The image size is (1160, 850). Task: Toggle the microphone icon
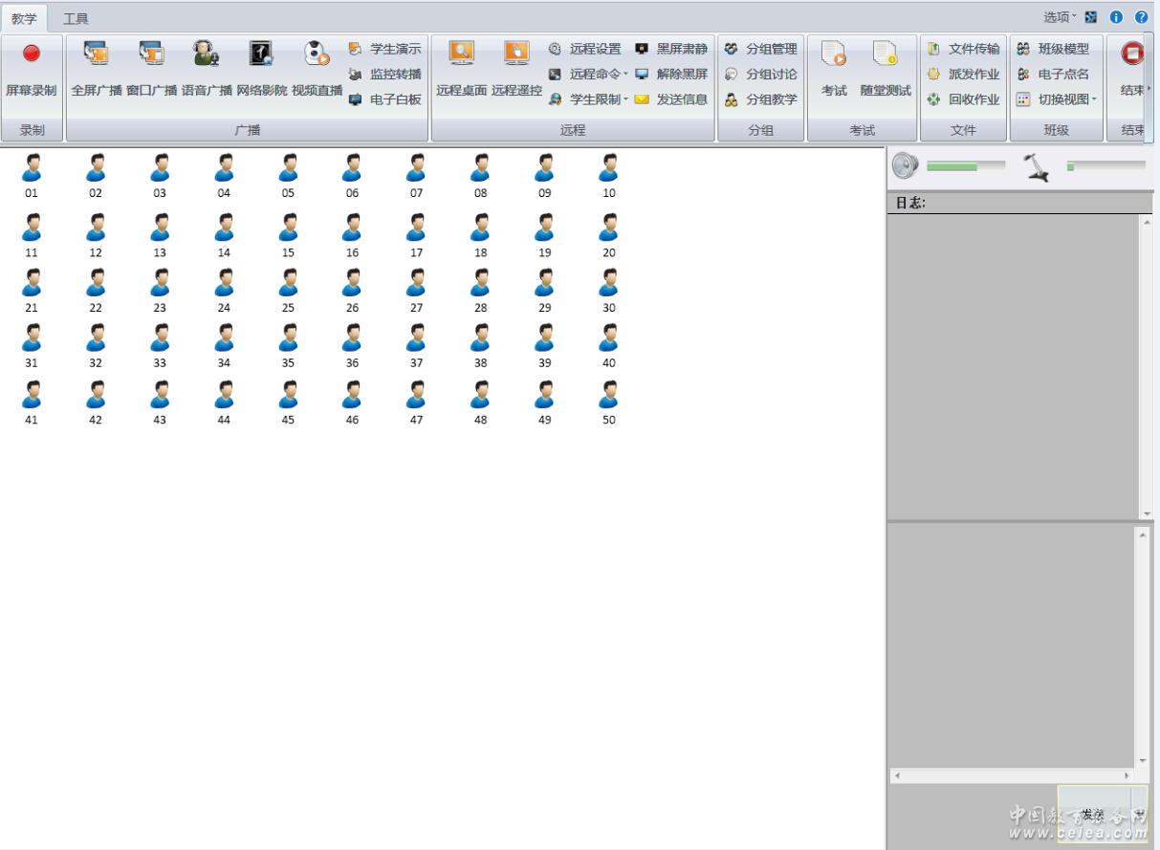(x=1036, y=167)
